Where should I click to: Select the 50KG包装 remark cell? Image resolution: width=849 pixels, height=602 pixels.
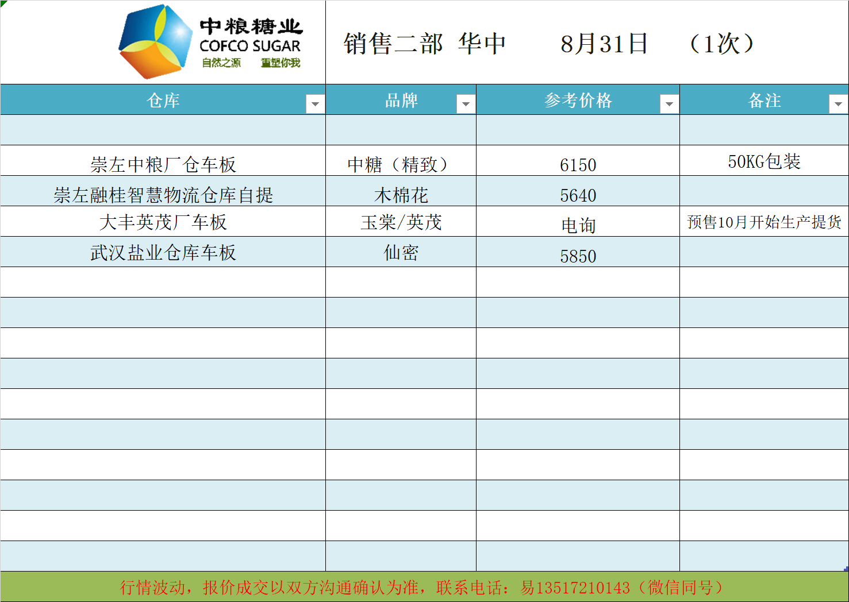pyautogui.click(x=764, y=161)
